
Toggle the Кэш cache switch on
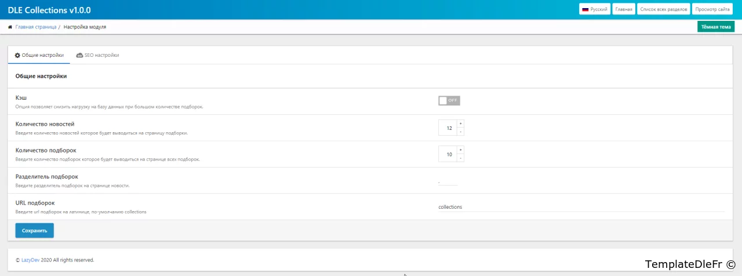tap(449, 101)
